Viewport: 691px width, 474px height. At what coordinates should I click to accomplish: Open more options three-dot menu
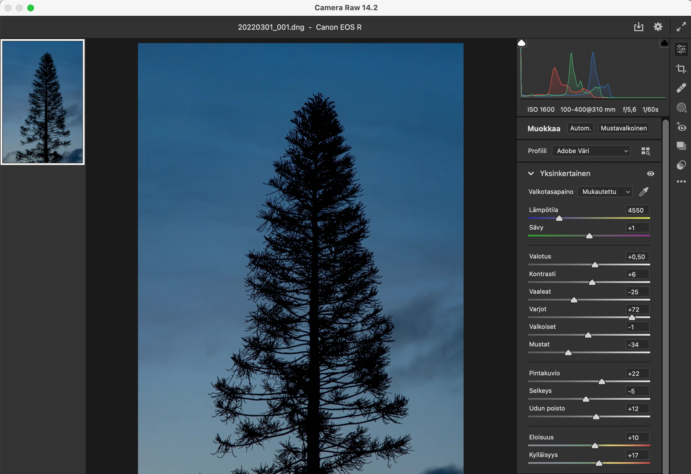681,181
